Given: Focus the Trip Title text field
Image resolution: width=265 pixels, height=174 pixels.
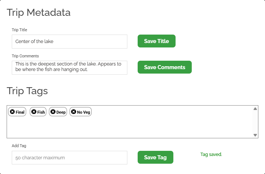Looking at the screenshot, I should pos(70,42).
